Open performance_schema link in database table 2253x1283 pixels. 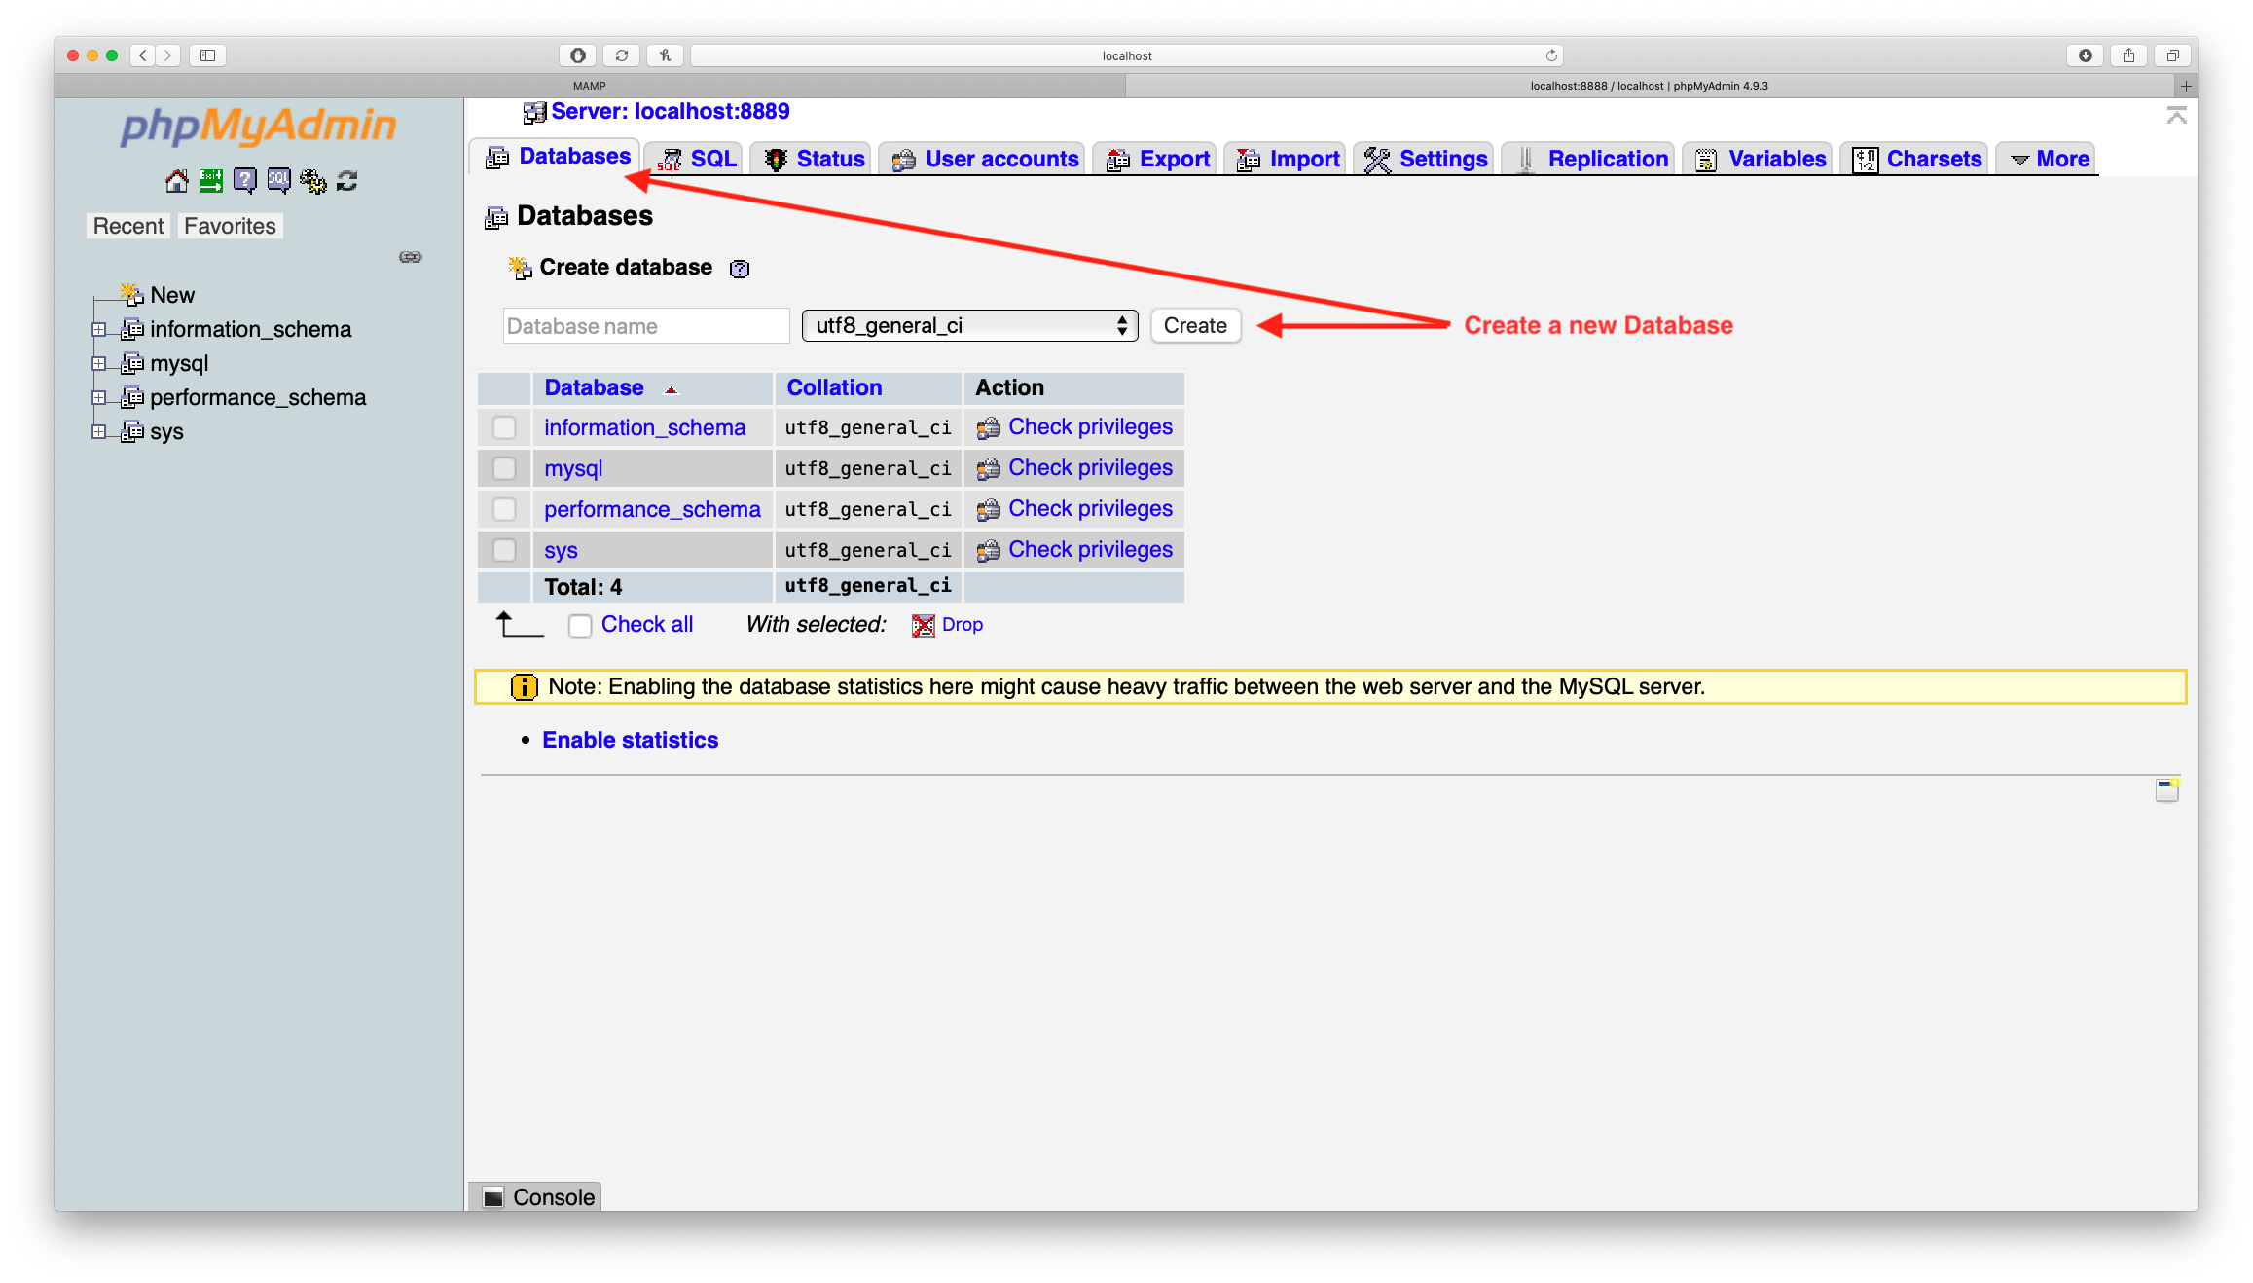click(x=652, y=509)
